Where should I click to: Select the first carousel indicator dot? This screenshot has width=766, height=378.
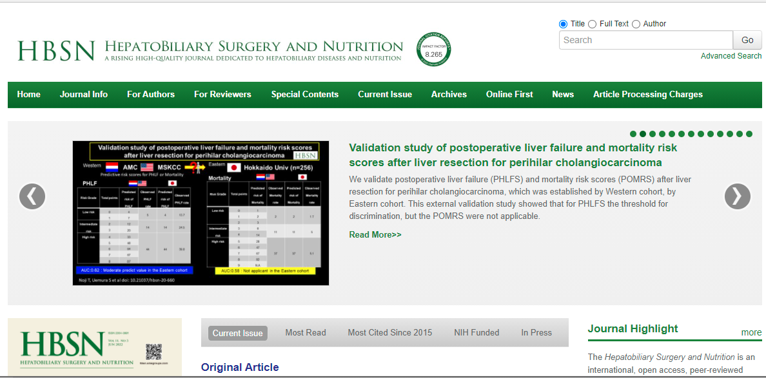633,134
